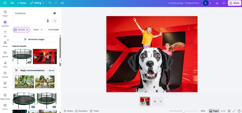
Task: Clear the trampoline search text
Action: [x=55, y=13]
